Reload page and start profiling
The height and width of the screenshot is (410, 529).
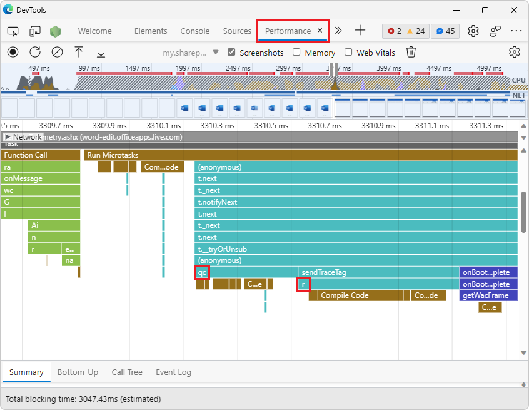[x=35, y=53]
